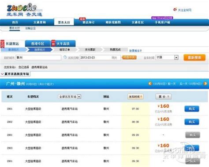Click the departure date field 2013-03-03

click(x=100, y=58)
